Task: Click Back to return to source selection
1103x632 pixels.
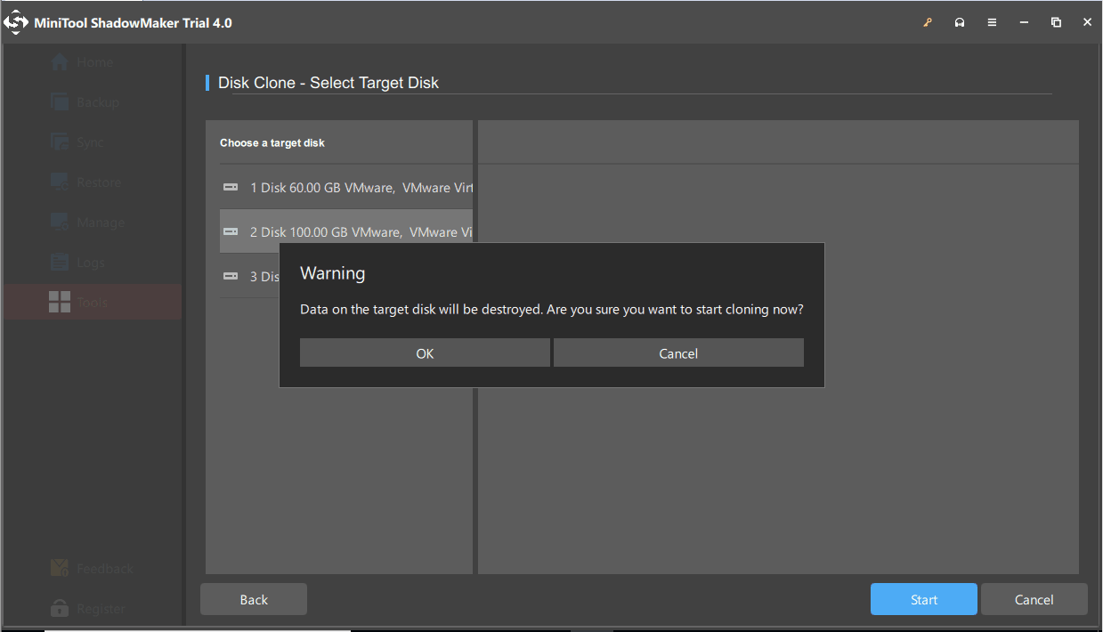Action: pos(253,599)
